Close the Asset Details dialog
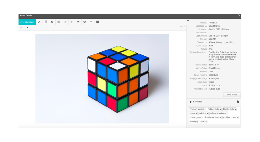 tap(239, 16)
